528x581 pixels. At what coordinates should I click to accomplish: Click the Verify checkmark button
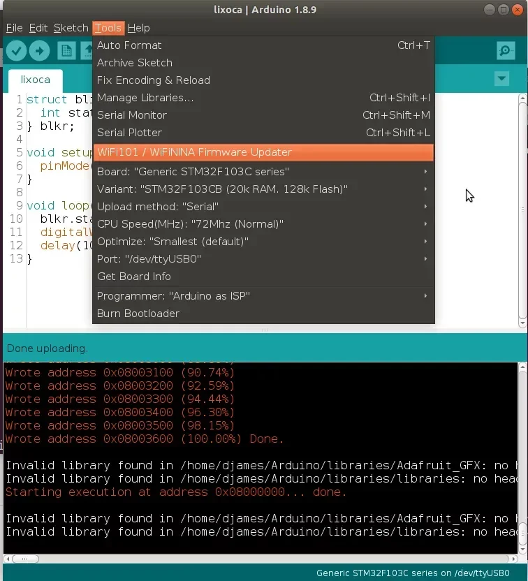(16, 50)
